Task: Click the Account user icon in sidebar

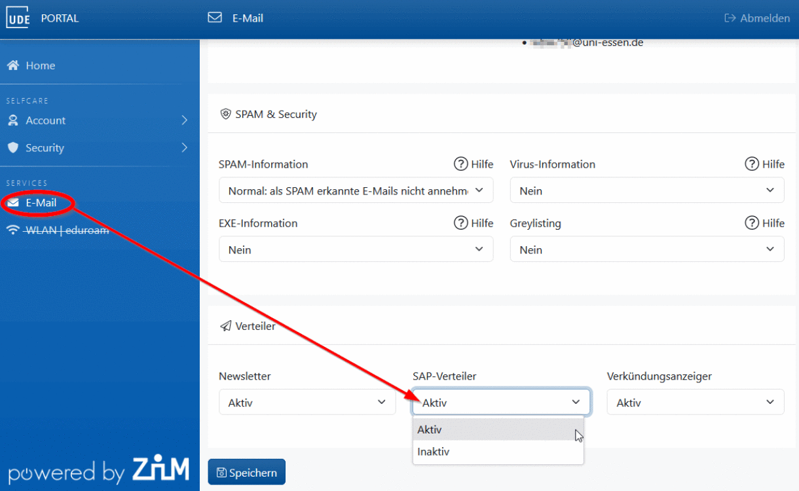Action: click(x=12, y=120)
